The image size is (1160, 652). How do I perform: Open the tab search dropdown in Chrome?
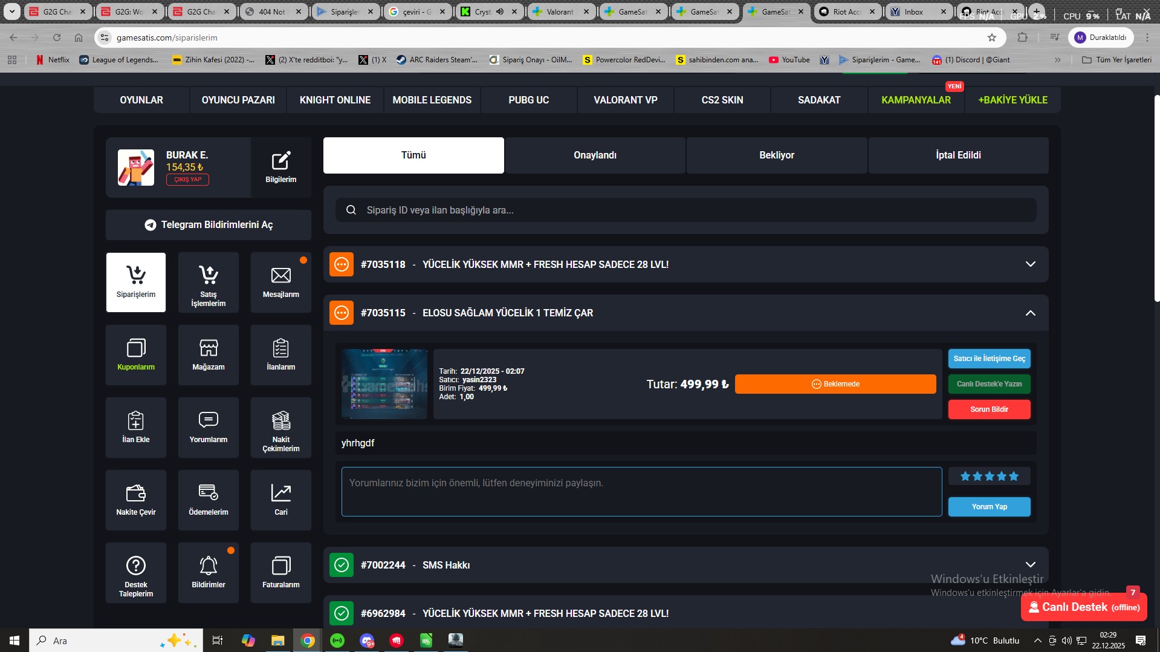[11, 11]
